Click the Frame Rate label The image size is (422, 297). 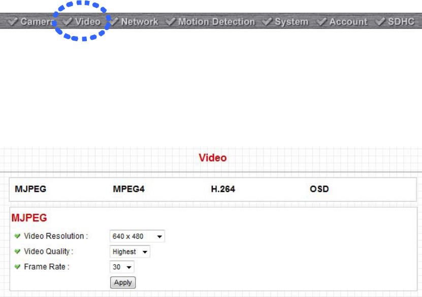pyautogui.click(x=47, y=267)
